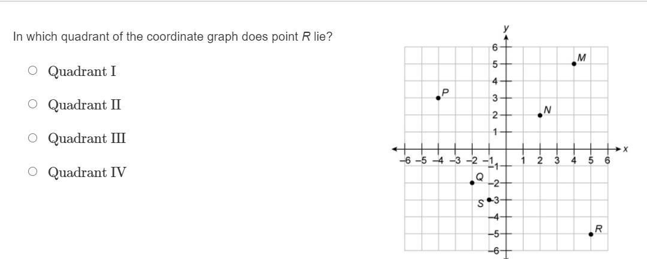The image size is (647, 259).
Task: Click point P on the coordinate graph
Action: [x=438, y=97]
